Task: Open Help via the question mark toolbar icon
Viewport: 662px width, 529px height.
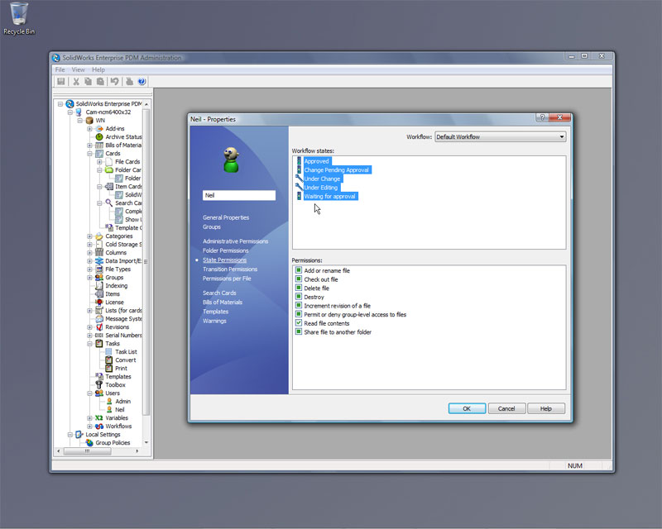Action: pyautogui.click(x=142, y=81)
